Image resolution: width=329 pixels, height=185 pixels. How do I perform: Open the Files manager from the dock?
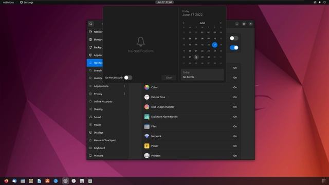tap(23, 181)
